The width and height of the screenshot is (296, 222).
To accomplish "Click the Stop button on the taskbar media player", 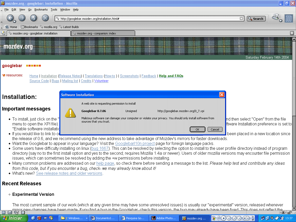I will click(229, 218).
